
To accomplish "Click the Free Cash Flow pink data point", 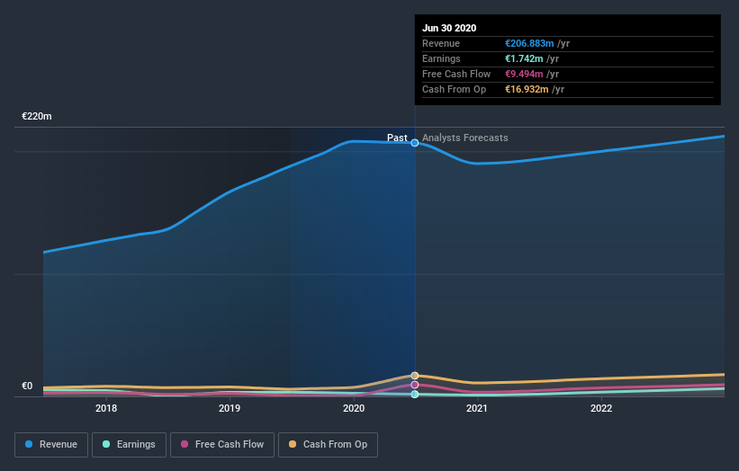I will (x=415, y=385).
